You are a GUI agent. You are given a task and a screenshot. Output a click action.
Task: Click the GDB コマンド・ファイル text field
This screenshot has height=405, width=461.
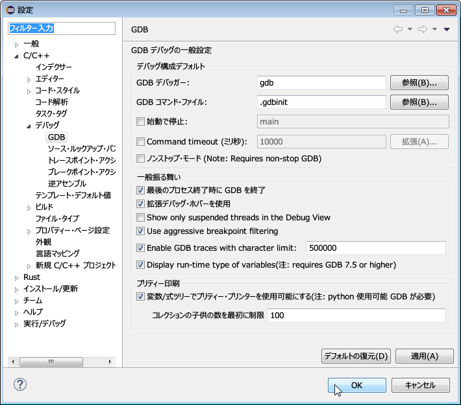[321, 102]
